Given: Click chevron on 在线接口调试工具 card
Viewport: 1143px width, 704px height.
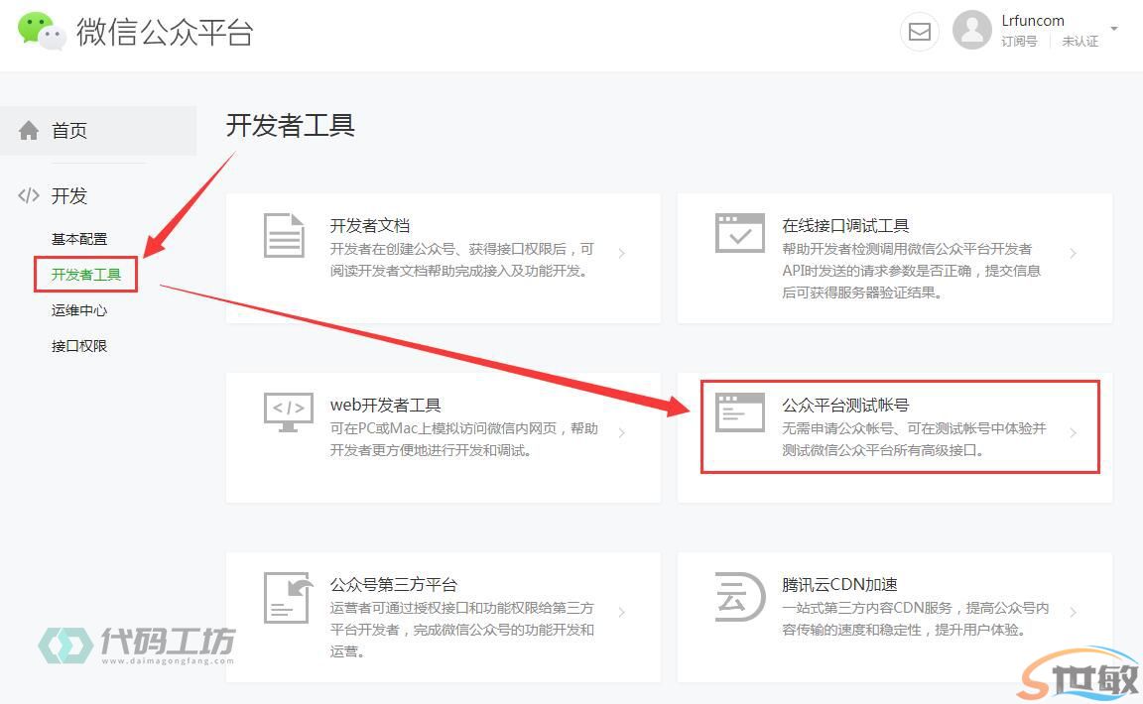Looking at the screenshot, I should [x=1073, y=254].
